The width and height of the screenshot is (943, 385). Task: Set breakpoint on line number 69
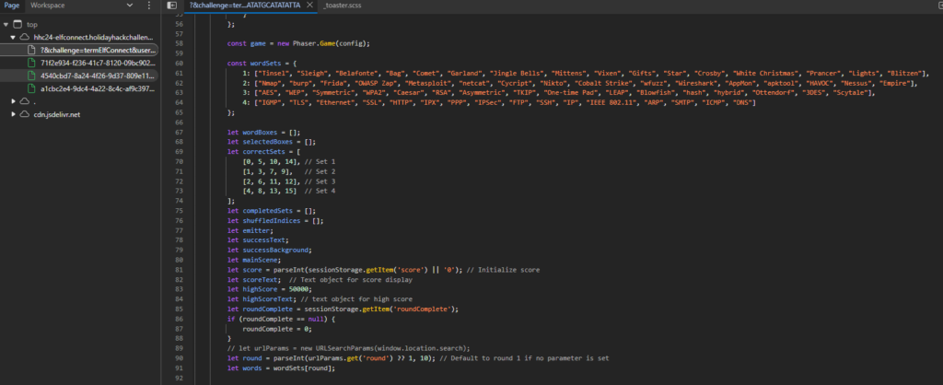tap(178, 152)
